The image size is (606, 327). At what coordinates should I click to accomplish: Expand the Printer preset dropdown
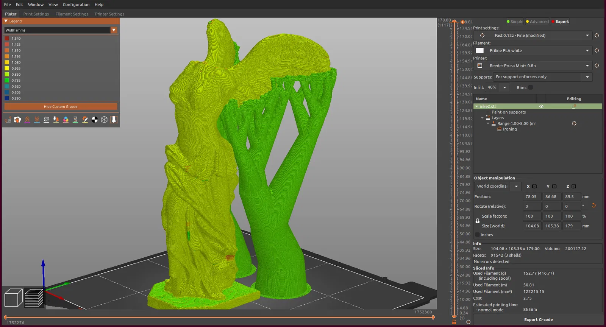coord(587,66)
